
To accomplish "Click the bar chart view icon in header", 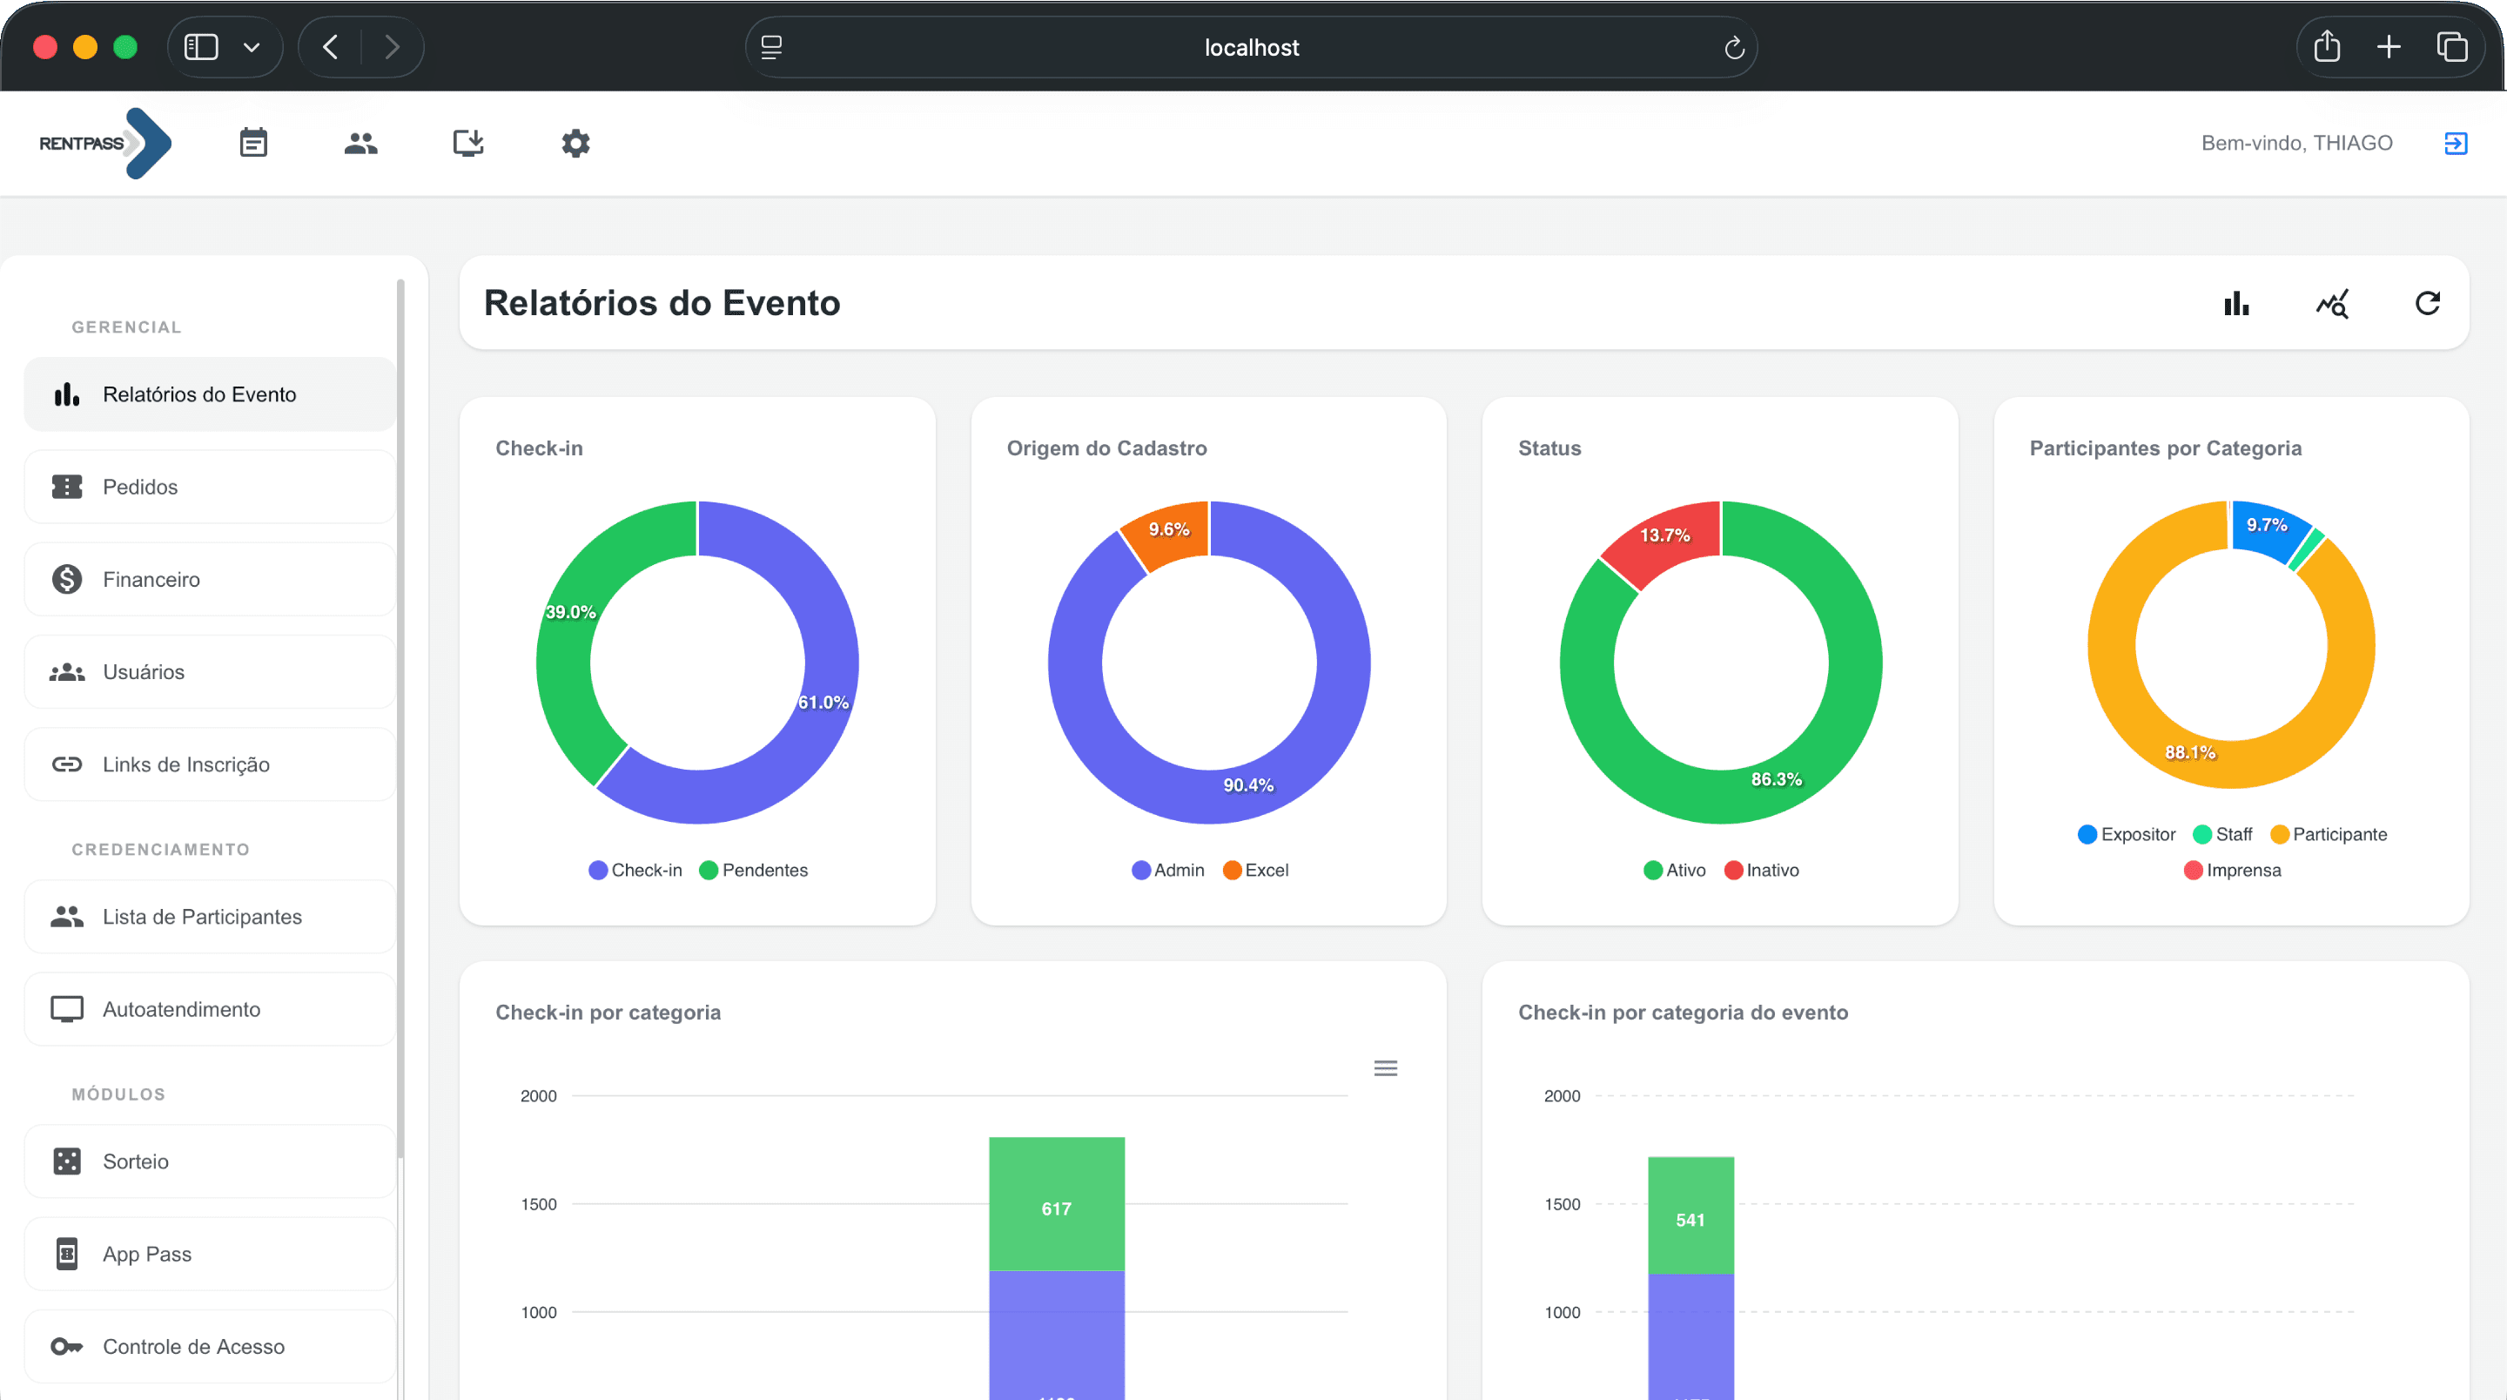I will click(2236, 303).
